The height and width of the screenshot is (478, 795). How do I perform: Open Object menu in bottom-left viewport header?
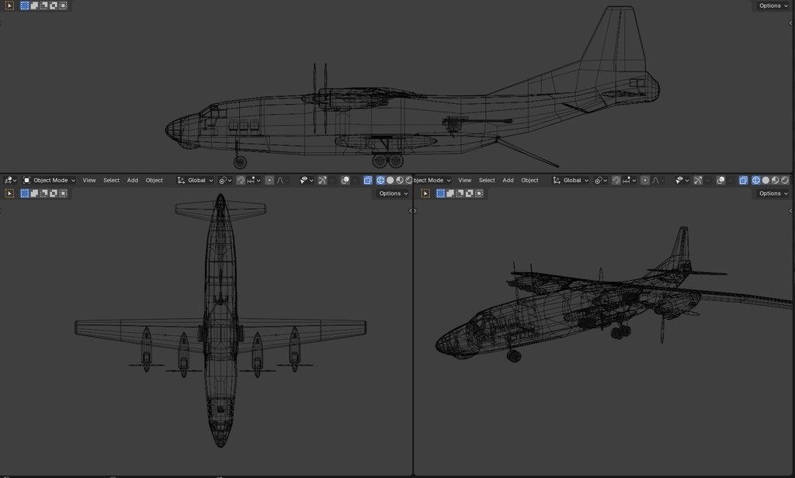154,180
